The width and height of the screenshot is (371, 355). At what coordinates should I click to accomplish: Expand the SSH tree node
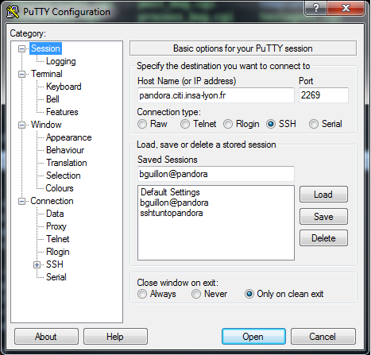(37, 264)
